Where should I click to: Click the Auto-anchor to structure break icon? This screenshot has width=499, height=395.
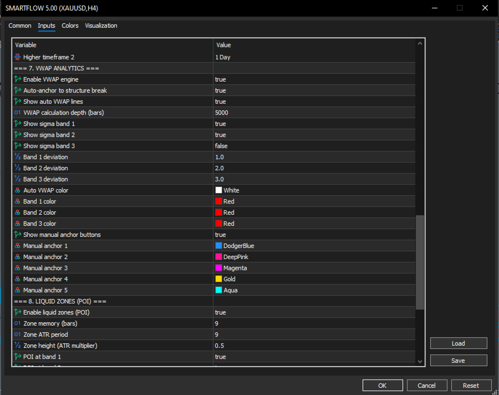click(x=18, y=90)
